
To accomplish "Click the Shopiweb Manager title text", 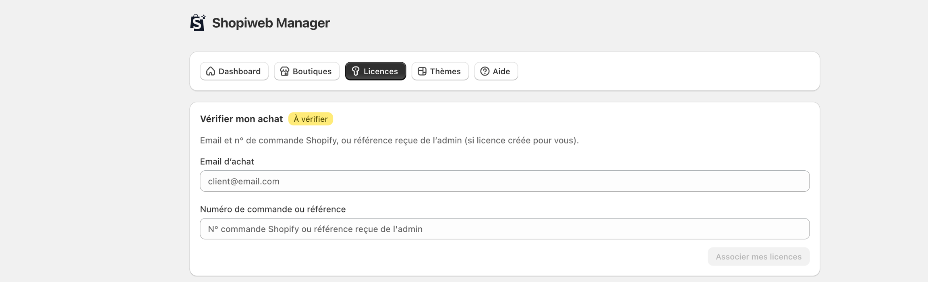I will coord(271,23).
